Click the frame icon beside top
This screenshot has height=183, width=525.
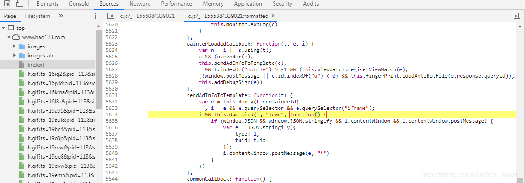tap(11, 28)
